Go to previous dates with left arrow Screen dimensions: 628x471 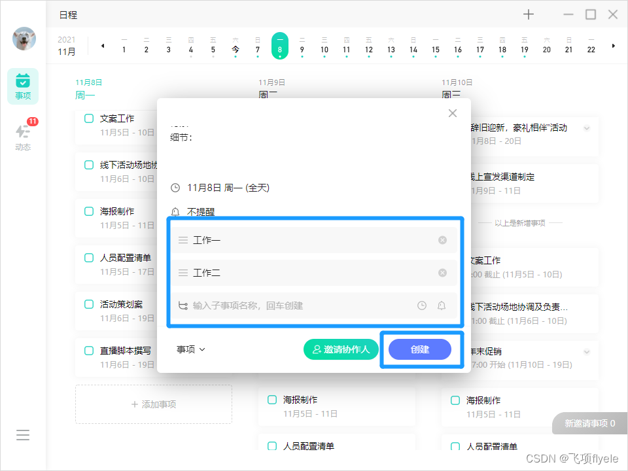coord(103,46)
